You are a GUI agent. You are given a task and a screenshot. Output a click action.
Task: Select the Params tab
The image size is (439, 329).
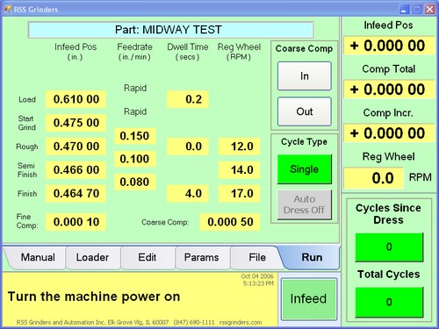pos(202,257)
